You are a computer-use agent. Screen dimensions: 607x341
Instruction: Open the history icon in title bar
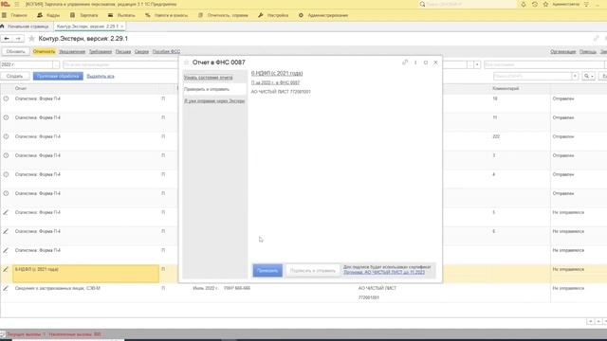tap(535, 4)
